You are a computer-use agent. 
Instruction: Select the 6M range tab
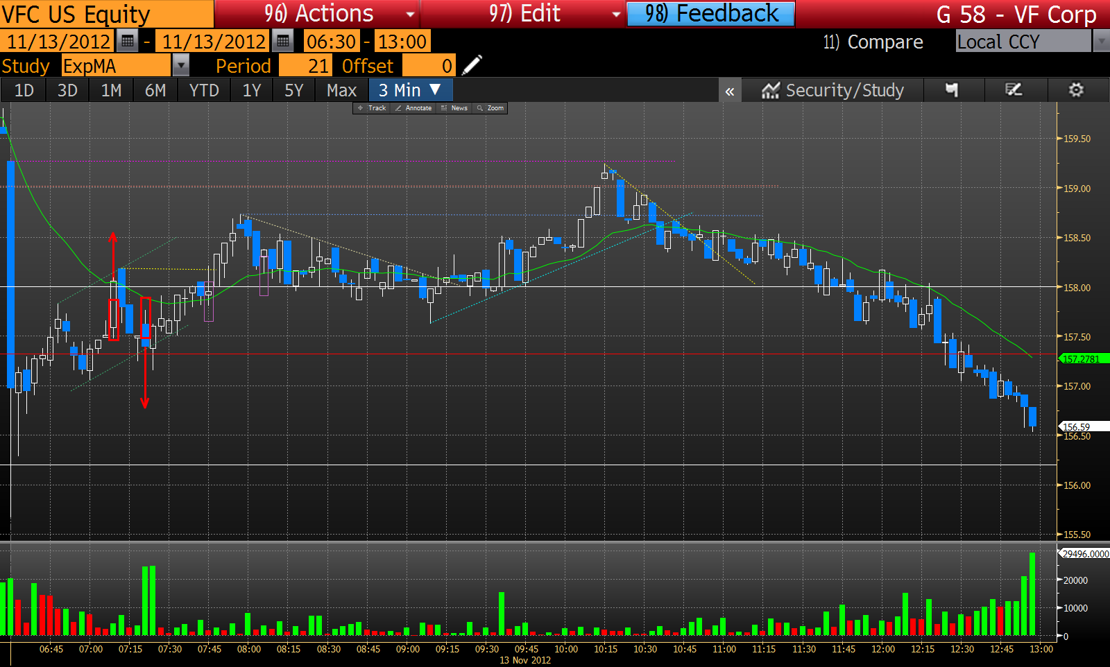coord(155,90)
